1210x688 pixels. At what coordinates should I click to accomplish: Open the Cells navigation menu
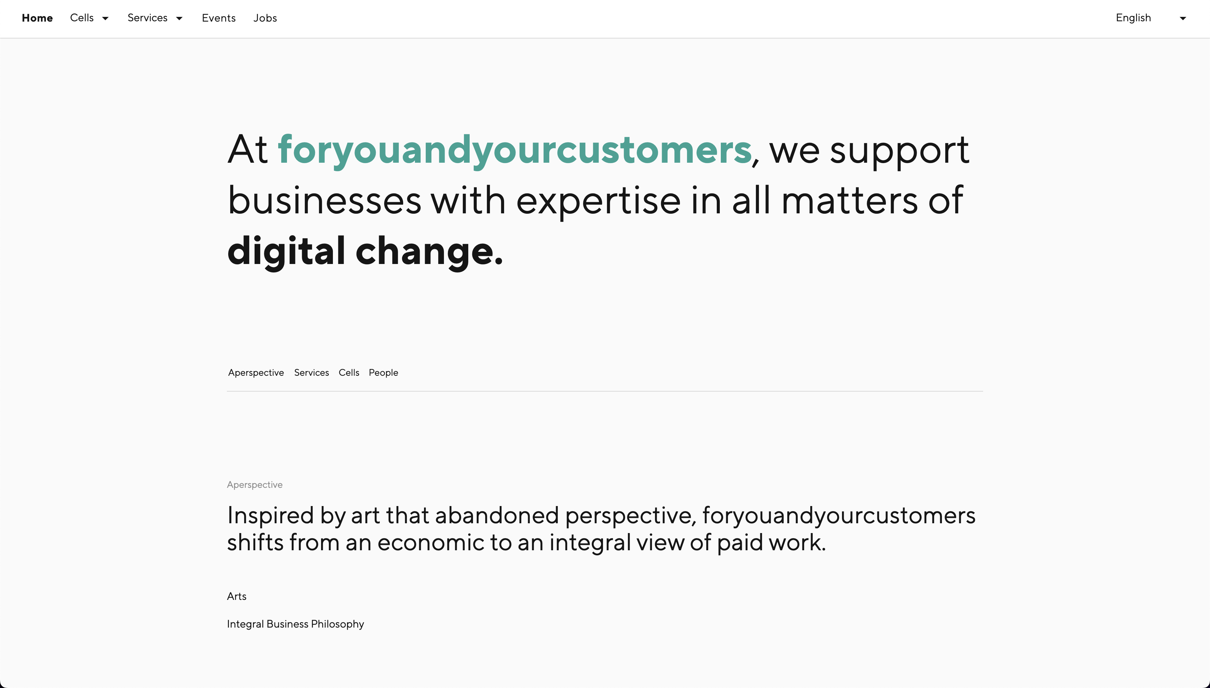point(82,18)
